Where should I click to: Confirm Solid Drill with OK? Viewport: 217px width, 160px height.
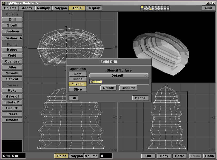pyautogui.click(x=74, y=98)
